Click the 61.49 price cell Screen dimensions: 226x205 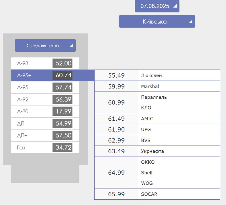(116, 119)
